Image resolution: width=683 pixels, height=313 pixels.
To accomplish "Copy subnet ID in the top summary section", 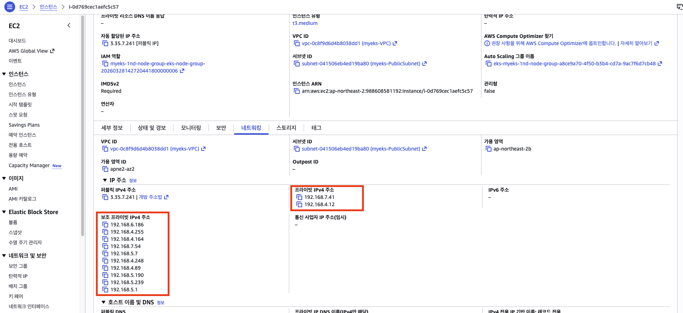I will pyautogui.click(x=297, y=64).
